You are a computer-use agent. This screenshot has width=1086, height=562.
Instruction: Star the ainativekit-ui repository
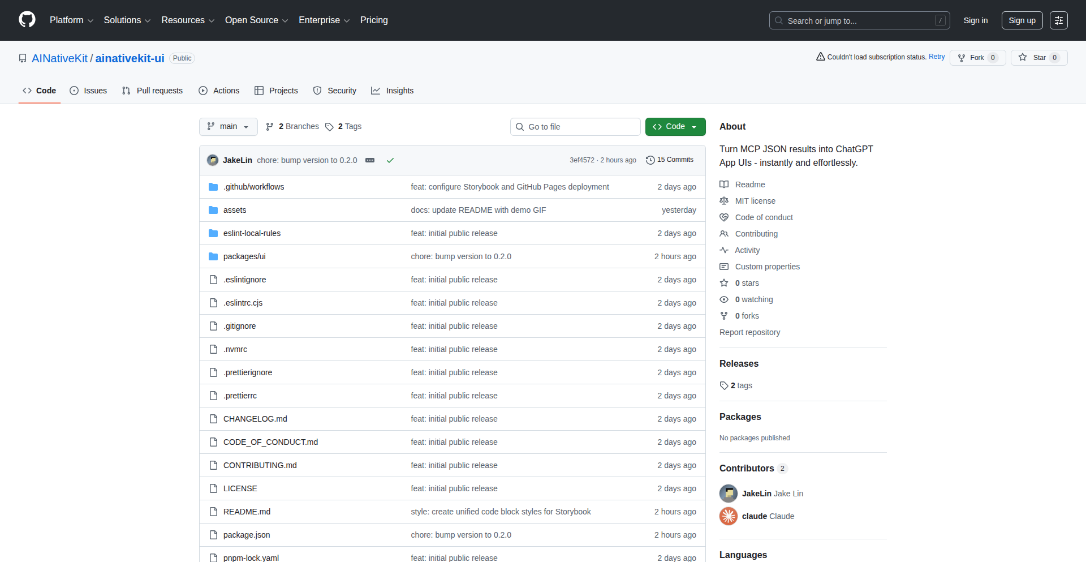click(x=1038, y=57)
